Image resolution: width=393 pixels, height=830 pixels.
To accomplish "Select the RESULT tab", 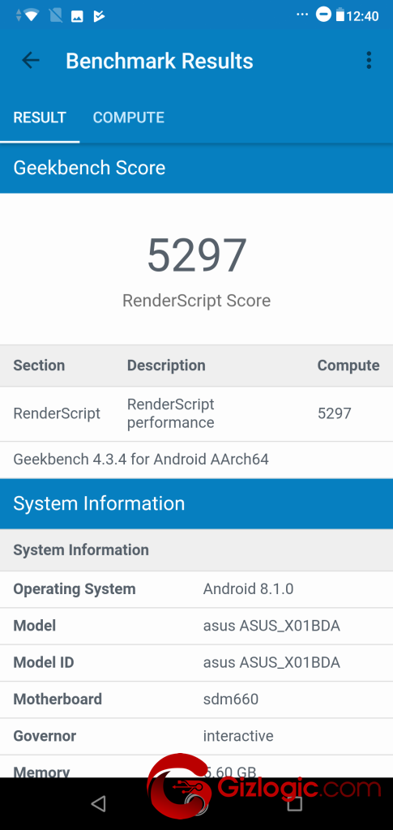I will point(40,117).
